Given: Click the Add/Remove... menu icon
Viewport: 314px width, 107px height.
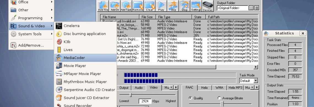Looking at the screenshot, I should click(13, 45).
